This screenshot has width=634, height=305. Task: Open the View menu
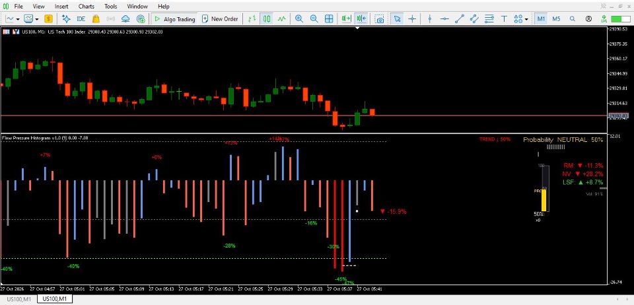click(39, 7)
